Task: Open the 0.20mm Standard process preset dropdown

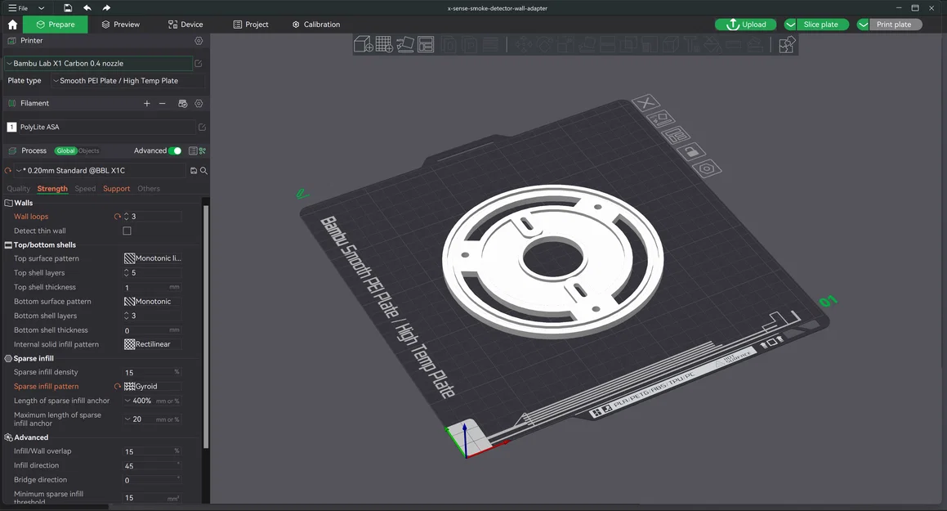Action: 100,171
